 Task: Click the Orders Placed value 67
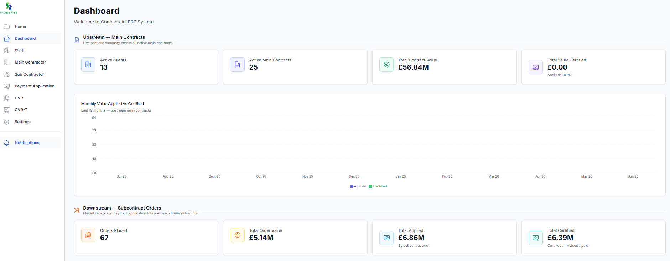[x=104, y=238]
